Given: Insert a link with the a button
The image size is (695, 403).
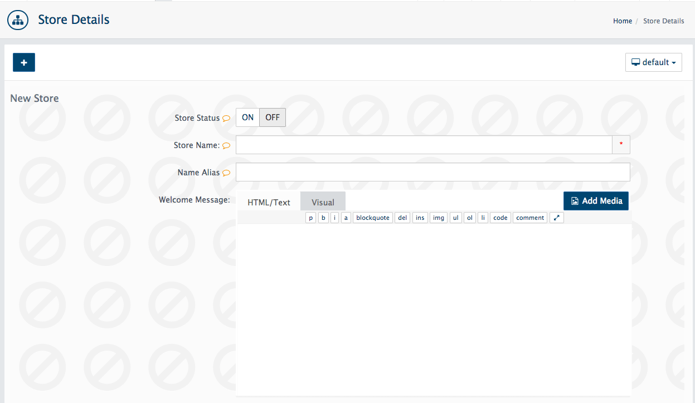Looking at the screenshot, I should point(346,218).
